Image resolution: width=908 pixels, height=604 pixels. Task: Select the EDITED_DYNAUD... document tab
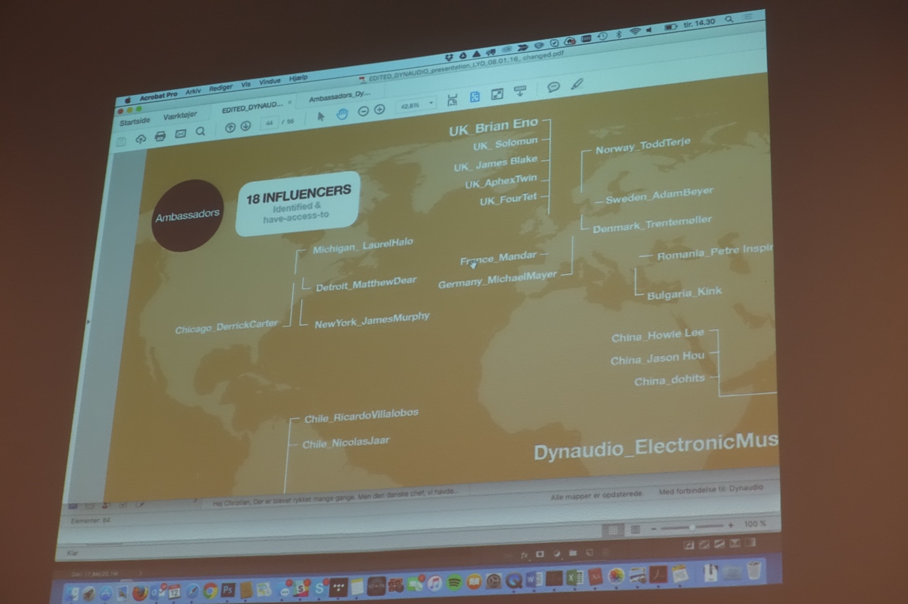tap(252, 106)
